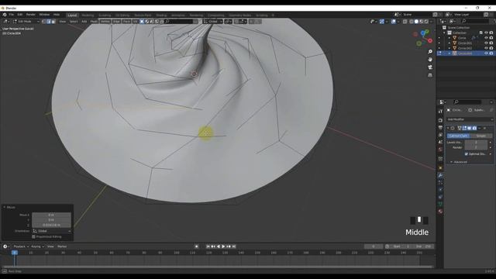Toggle the camera view icon
This screenshot has height=279, width=496.
[430, 67]
